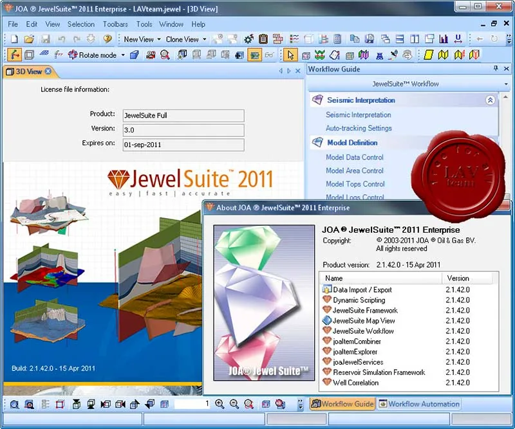Screen dimensions: 515x429
Task: Click the Product field showing JewelSuite Full
Action: [x=183, y=116]
